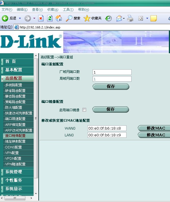Open 端口限速配置 in sidebar
Screen dimensions: 170x202
pyautogui.click(x=18, y=119)
